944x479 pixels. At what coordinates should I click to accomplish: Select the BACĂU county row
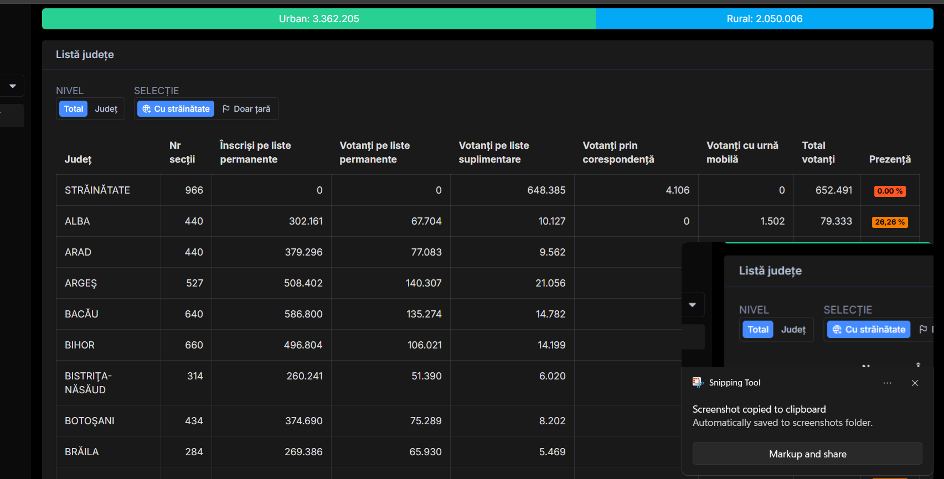pos(81,314)
